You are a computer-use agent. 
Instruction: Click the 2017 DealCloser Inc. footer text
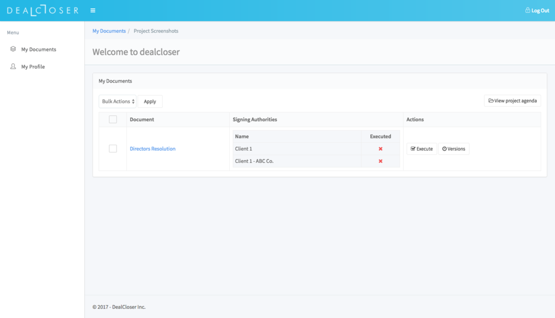(119, 307)
